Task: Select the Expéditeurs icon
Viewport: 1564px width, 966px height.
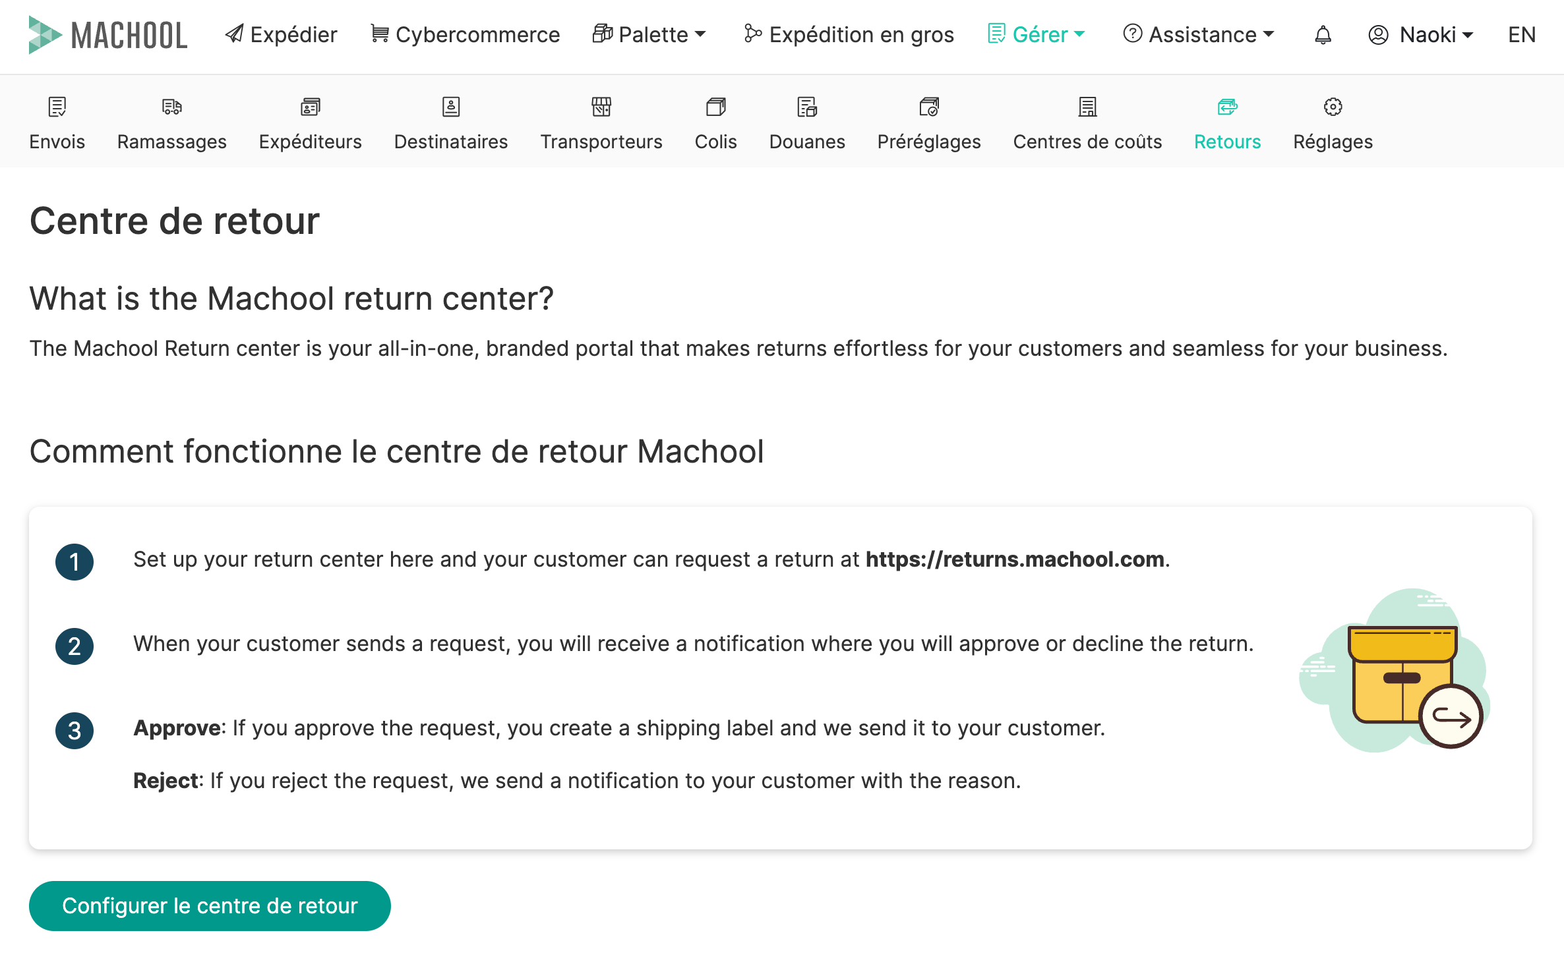Action: [311, 107]
